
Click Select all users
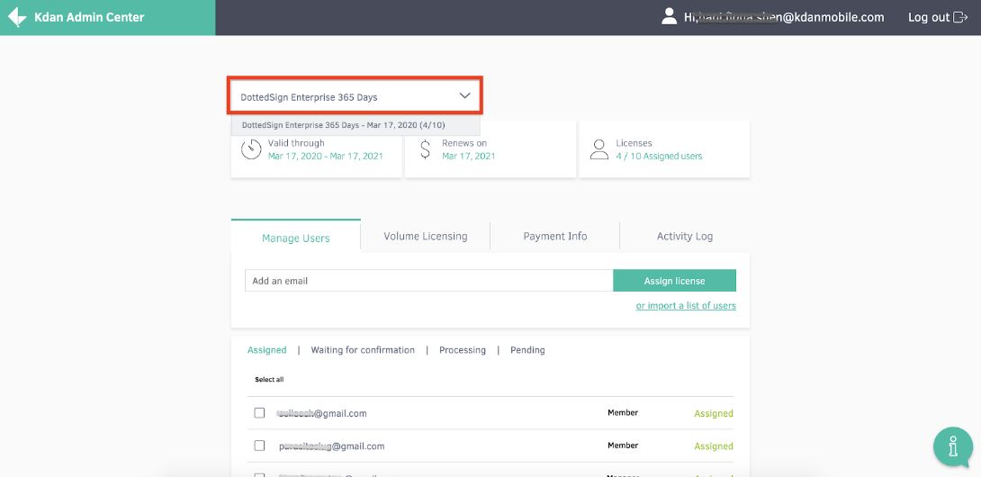tap(269, 379)
